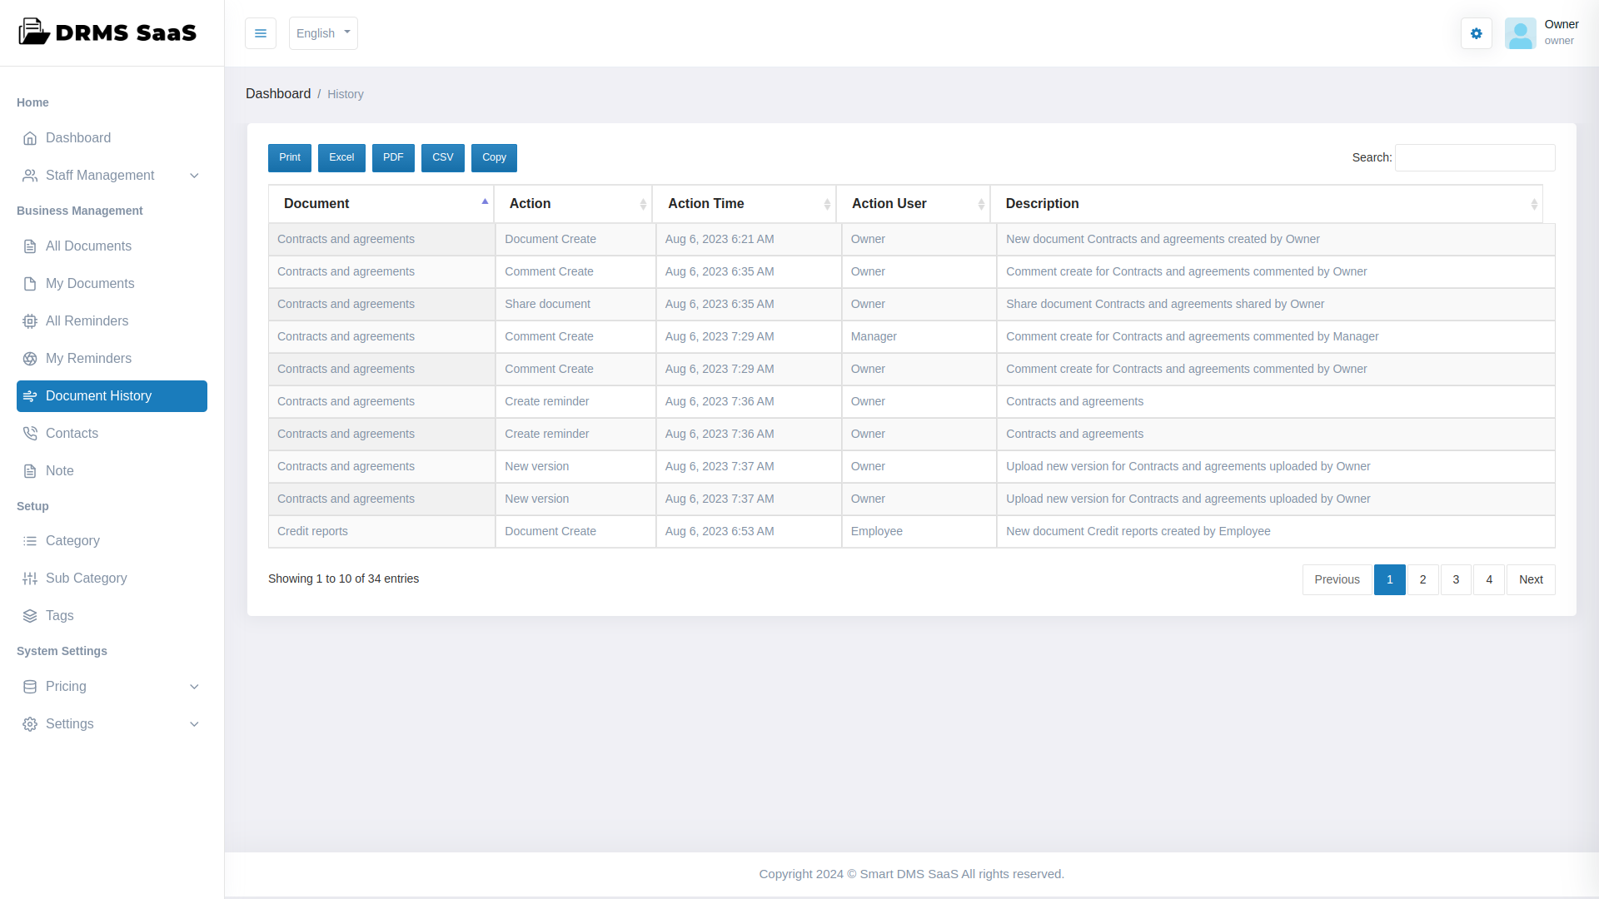Click the All Reminders sidebar icon
This screenshot has height=899, width=1599.
[x=30, y=321]
